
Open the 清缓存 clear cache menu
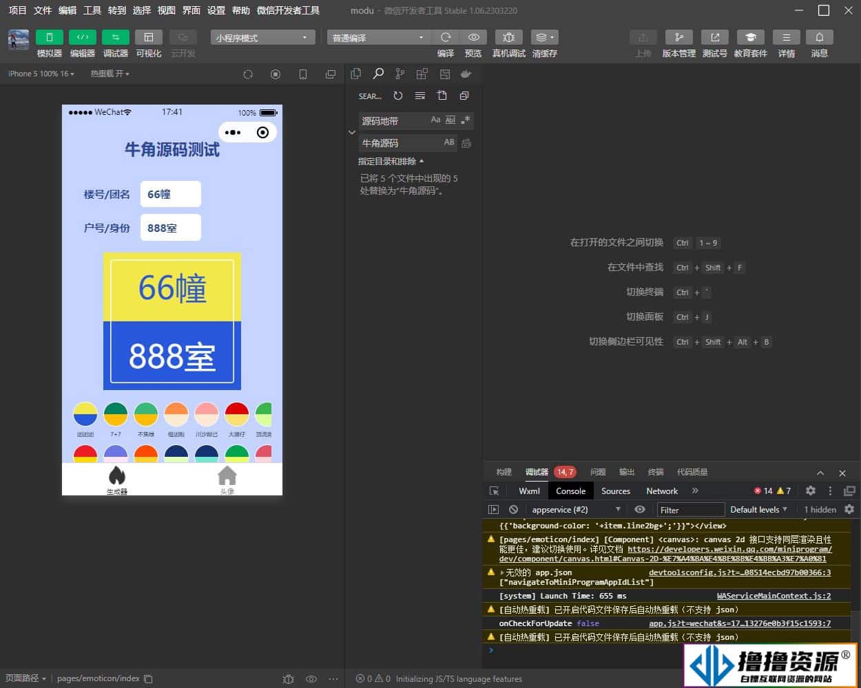point(545,37)
